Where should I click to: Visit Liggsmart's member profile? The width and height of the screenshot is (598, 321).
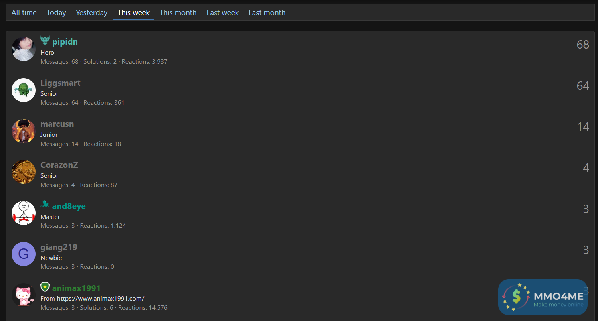click(x=60, y=83)
